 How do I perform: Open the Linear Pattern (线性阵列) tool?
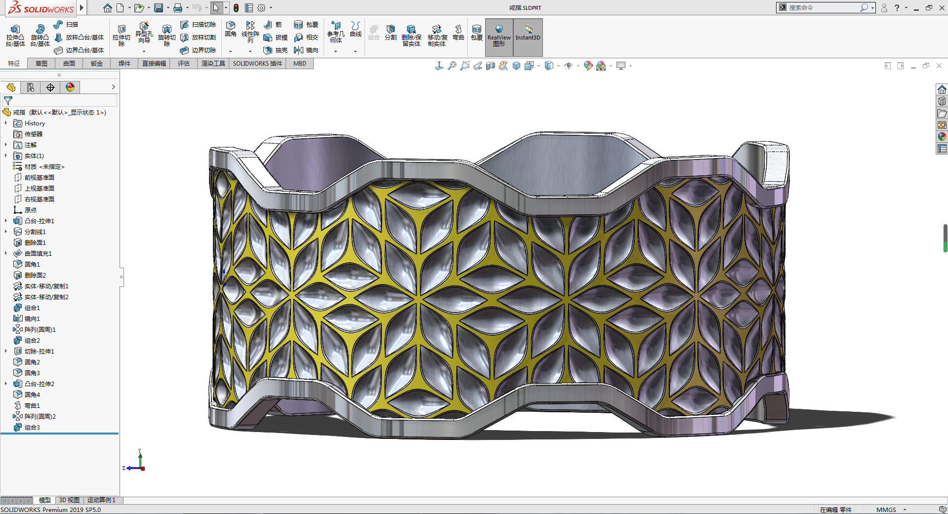pyautogui.click(x=250, y=30)
